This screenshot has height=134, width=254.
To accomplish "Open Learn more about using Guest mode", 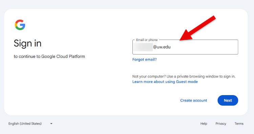I will tap(165, 82).
